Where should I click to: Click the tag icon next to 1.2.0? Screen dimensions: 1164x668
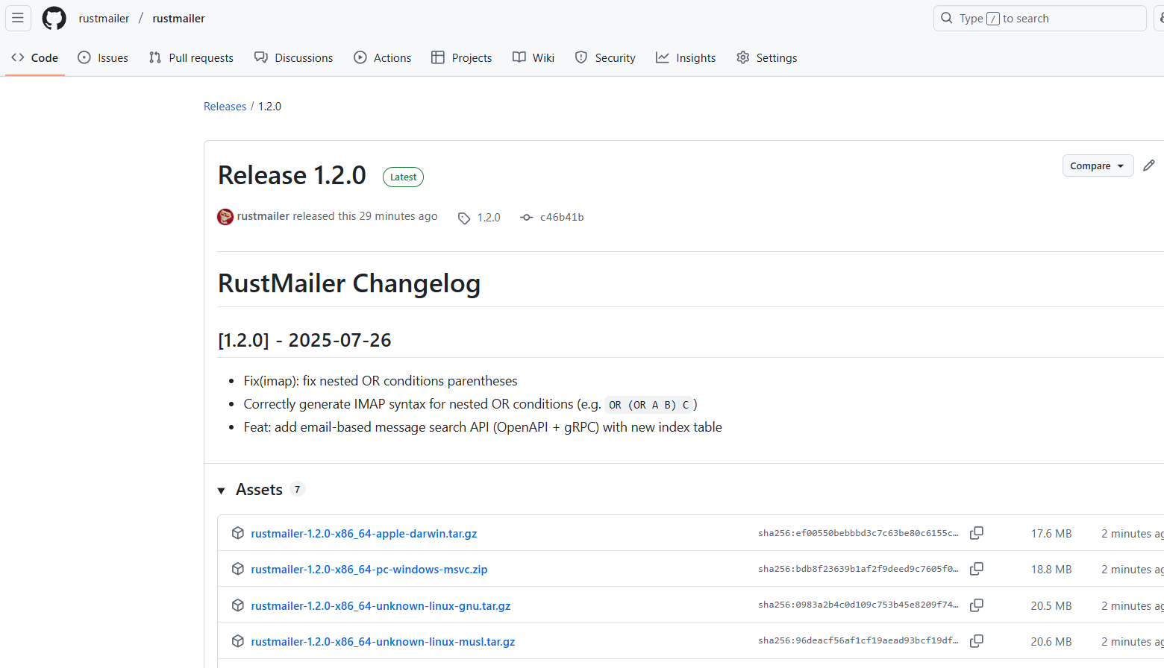(x=464, y=218)
